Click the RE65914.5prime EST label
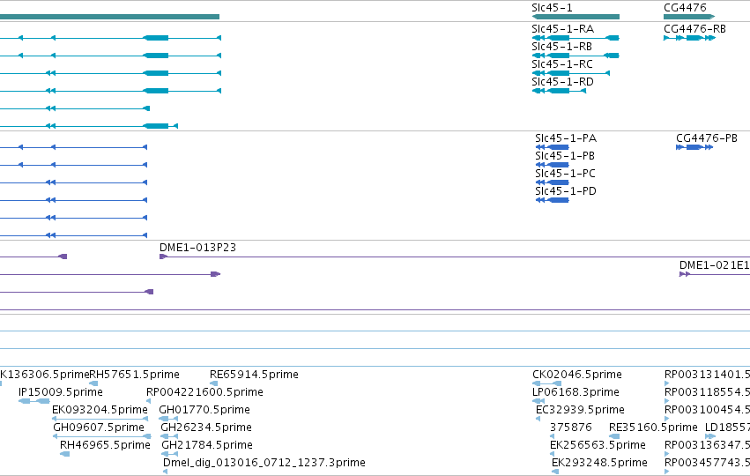 pyautogui.click(x=254, y=374)
